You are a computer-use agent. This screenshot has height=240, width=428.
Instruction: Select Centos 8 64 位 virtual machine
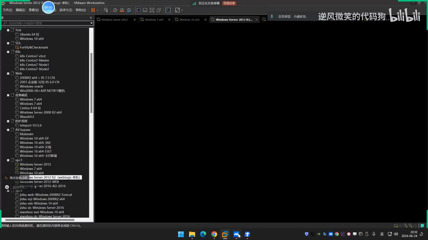pos(30,108)
